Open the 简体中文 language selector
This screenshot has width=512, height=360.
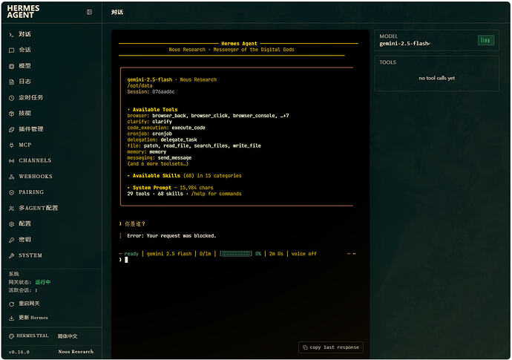click(68, 336)
